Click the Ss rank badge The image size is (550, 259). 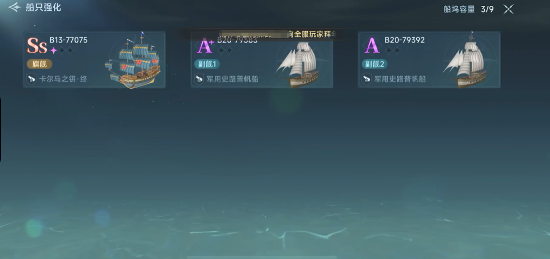pos(37,46)
